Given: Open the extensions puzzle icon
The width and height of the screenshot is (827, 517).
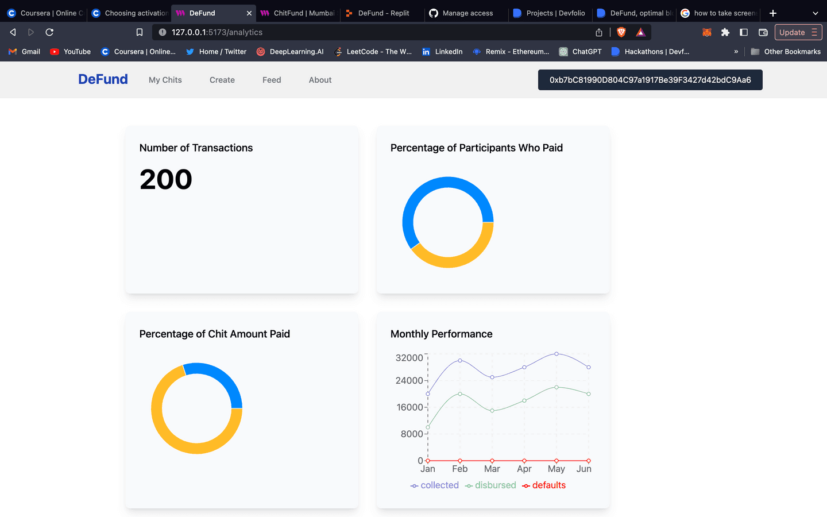Looking at the screenshot, I should [x=725, y=32].
